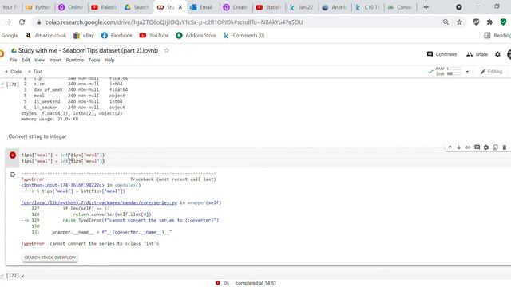Open notebook settings gear near Share

click(497, 54)
